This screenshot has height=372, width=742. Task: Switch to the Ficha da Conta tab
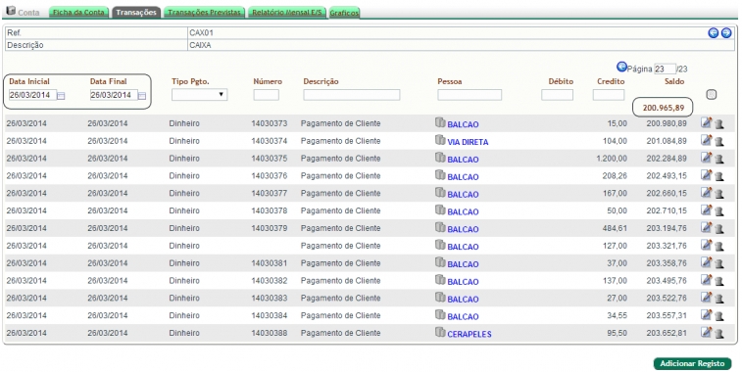[x=78, y=13]
